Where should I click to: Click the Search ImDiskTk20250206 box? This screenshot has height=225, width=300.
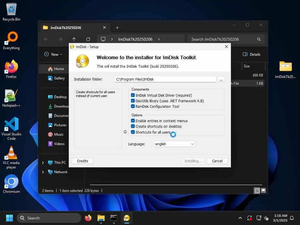point(226,39)
